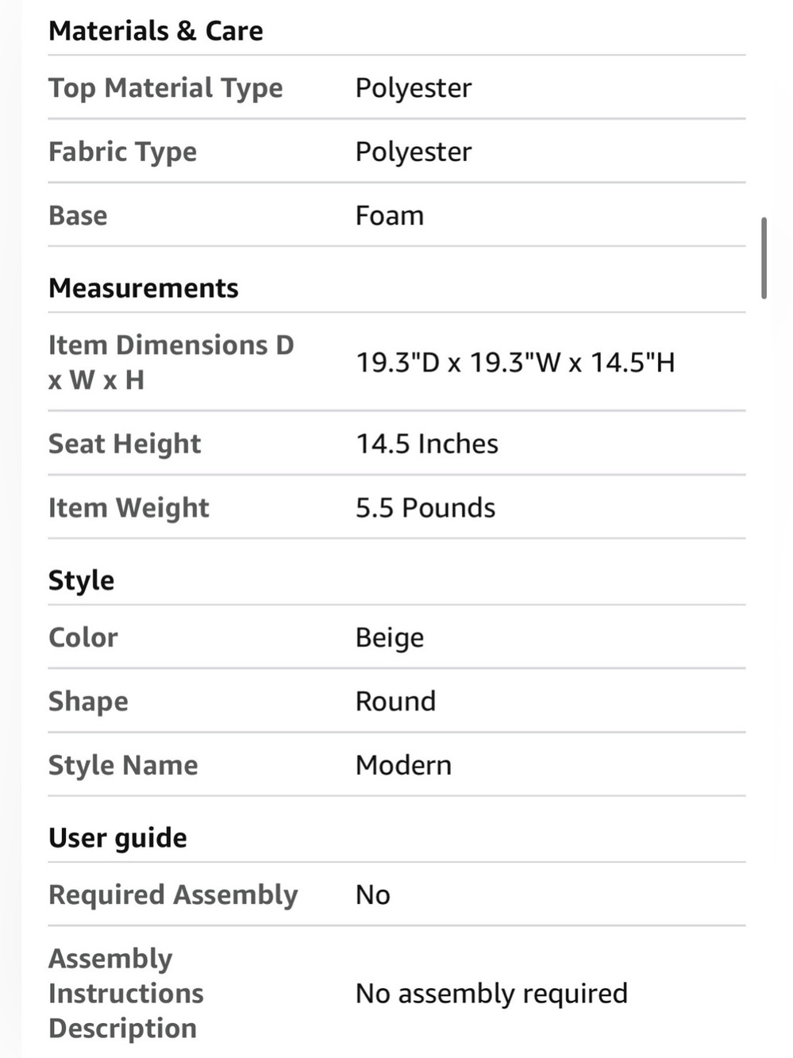The image size is (793, 1058).
Task: Select the Materials & Care section heading
Action: (156, 31)
